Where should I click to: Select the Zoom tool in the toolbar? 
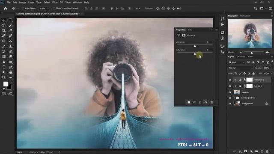tap(4, 77)
